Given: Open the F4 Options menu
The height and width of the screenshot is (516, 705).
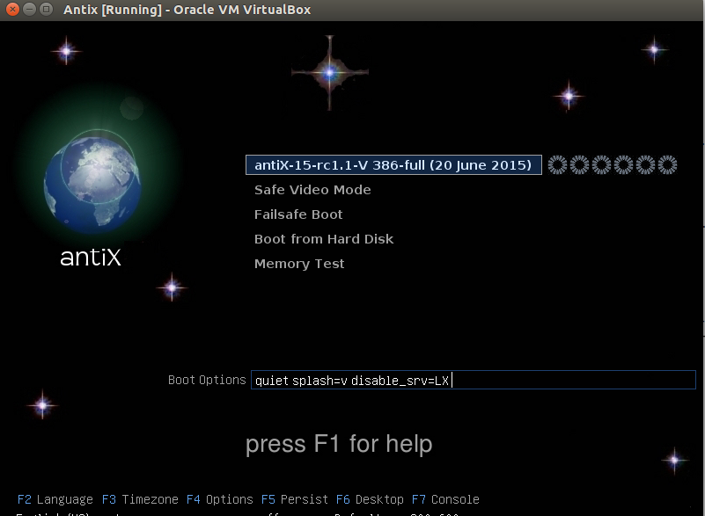Looking at the screenshot, I should 219,499.
